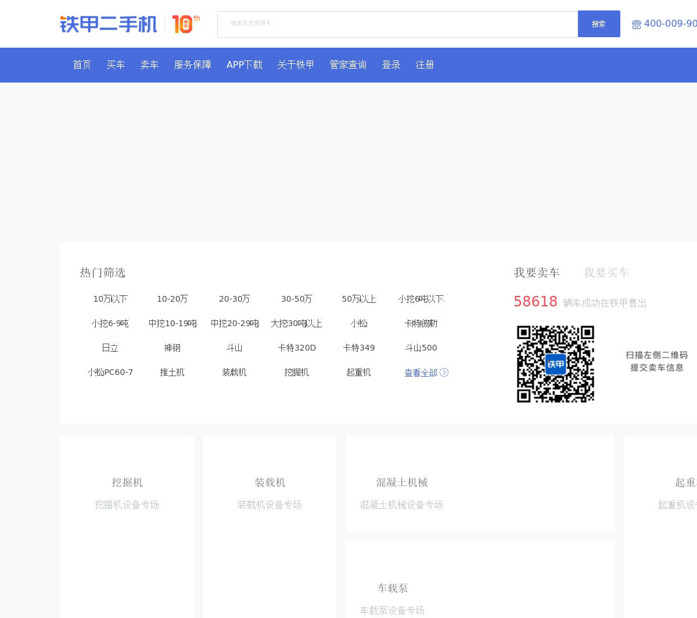Image resolution: width=697 pixels, height=618 pixels.
Task: Filter by 10万以下 price range
Action: [110, 299]
